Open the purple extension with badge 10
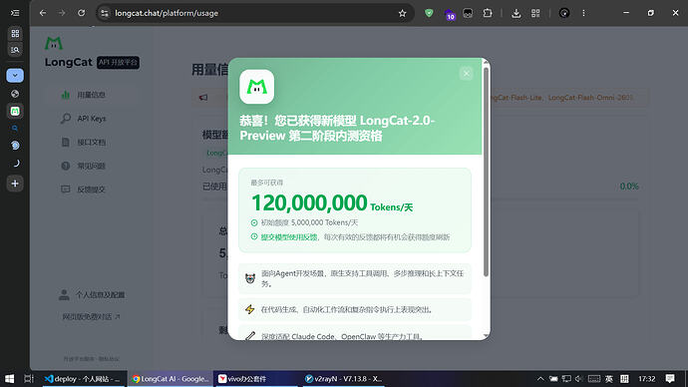 point(450,14)
